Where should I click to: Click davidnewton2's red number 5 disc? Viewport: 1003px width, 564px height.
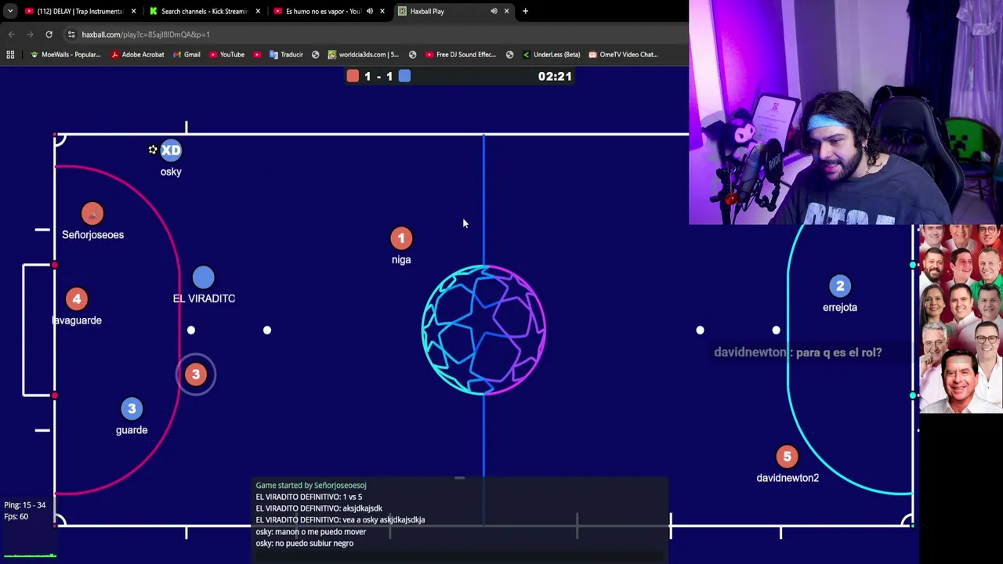(x=787, y=457)
